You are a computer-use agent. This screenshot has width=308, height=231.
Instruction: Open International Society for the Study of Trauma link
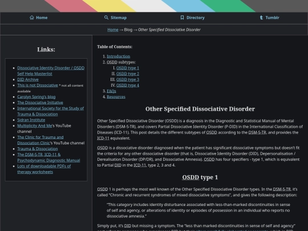pyautogui.click(x=51, y=111)
